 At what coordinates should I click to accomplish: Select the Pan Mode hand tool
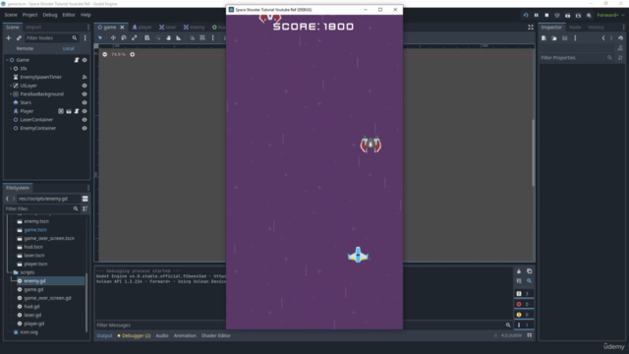(x=168, y=37)
